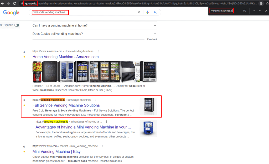
Task: Open "Mini Vending Machine | Etsy" result
Action: (56, 151)
